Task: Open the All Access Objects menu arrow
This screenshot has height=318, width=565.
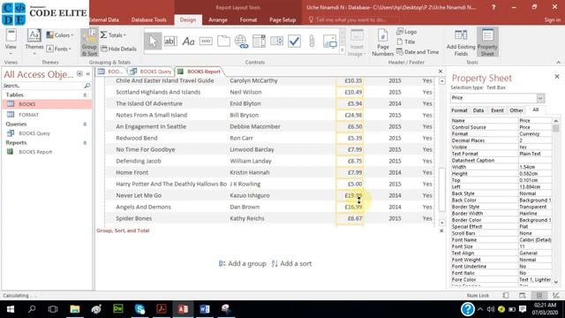Action: [x=79, y=74]
